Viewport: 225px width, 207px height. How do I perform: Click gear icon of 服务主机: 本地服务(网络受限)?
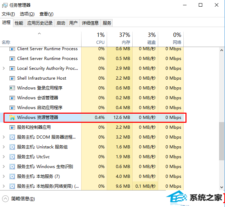coord(12,186)
